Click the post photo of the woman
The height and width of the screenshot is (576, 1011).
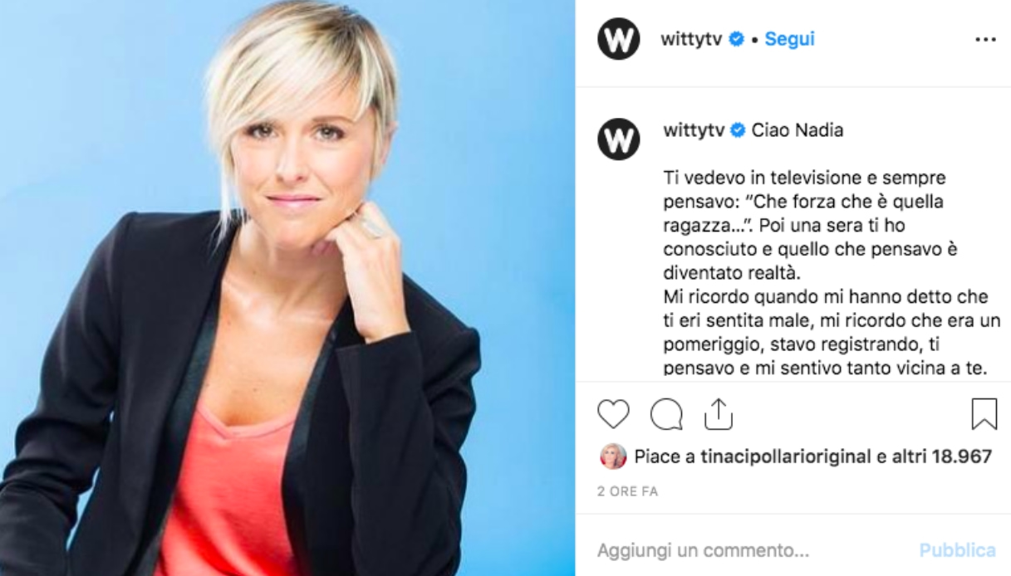(287, 288)
